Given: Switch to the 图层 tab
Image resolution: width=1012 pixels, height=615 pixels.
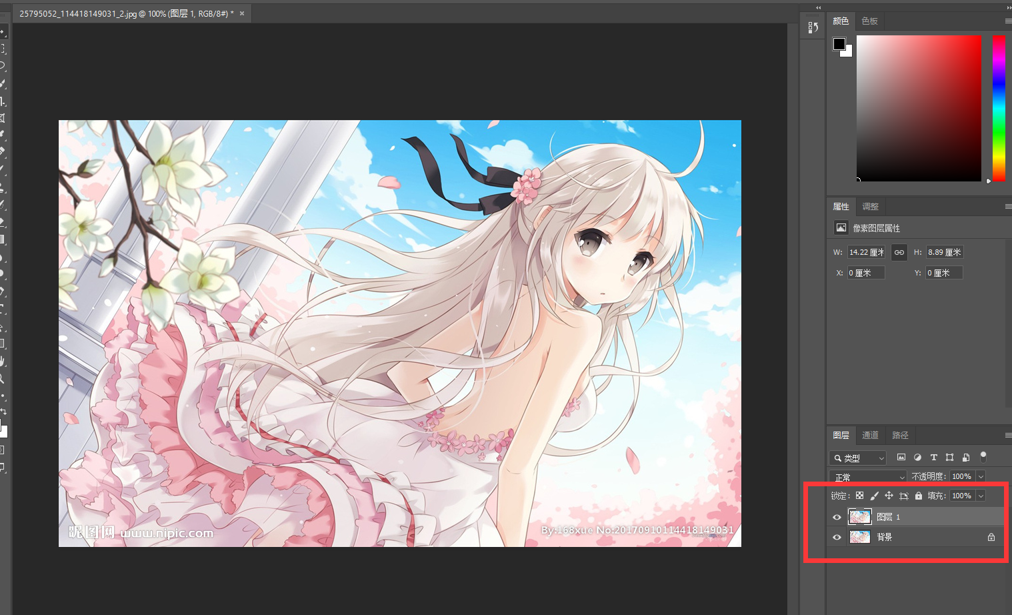Looking at the screenshot, I should 841,435.
